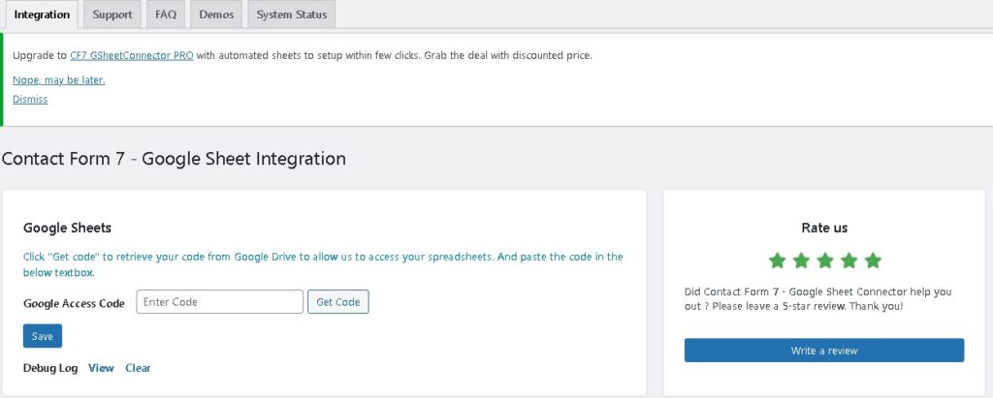The height and width of the screenshot is (398, 993).
Task: Dismiss the upgrade notice
Action: [30, 99]
